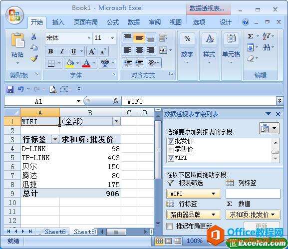Click Find and Select binoculars
288x249 pixels.
[x=266, y=47]
